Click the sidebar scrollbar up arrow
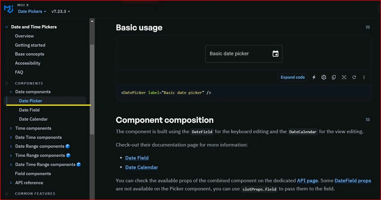This screenshot has height=200, width=381. pyautogui.click(x=92, y=21)
